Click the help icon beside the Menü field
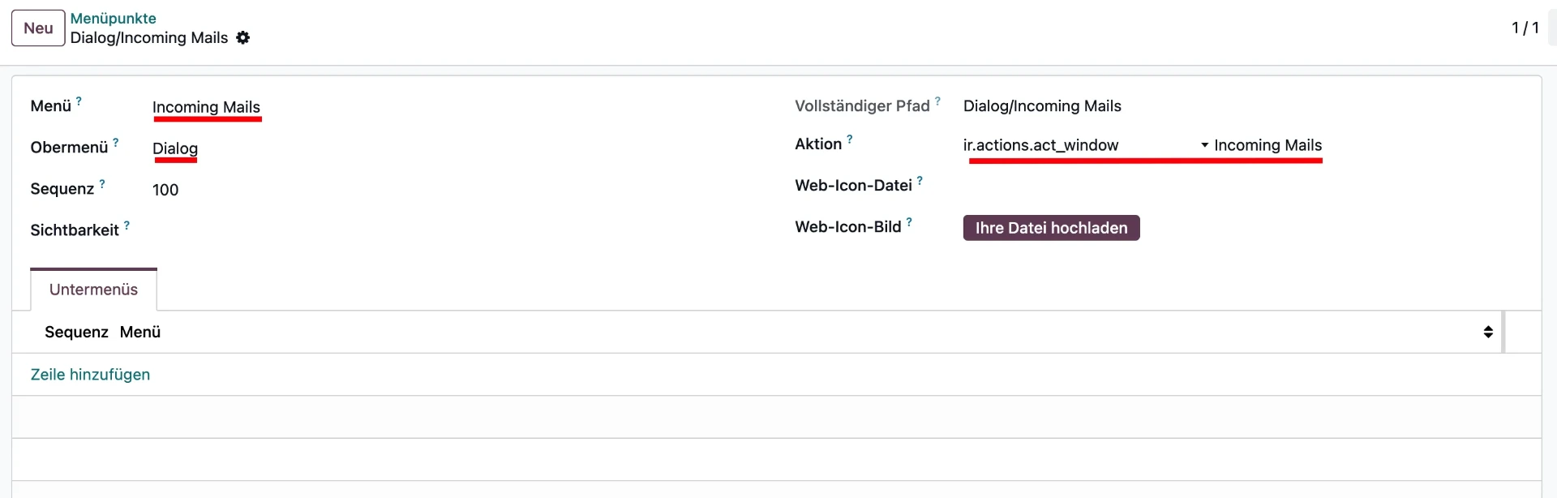The width and height of the screenshot is (1557, 498). (79, 100)
